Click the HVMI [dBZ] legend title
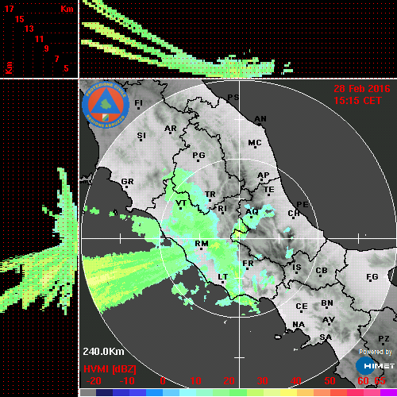Viewport: 397px width, 397px height. [x=110, y=369]
